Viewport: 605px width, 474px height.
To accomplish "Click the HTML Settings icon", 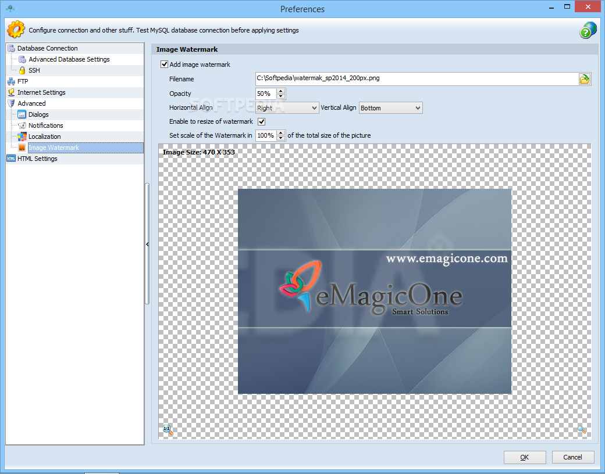I will tap(11, 159).
